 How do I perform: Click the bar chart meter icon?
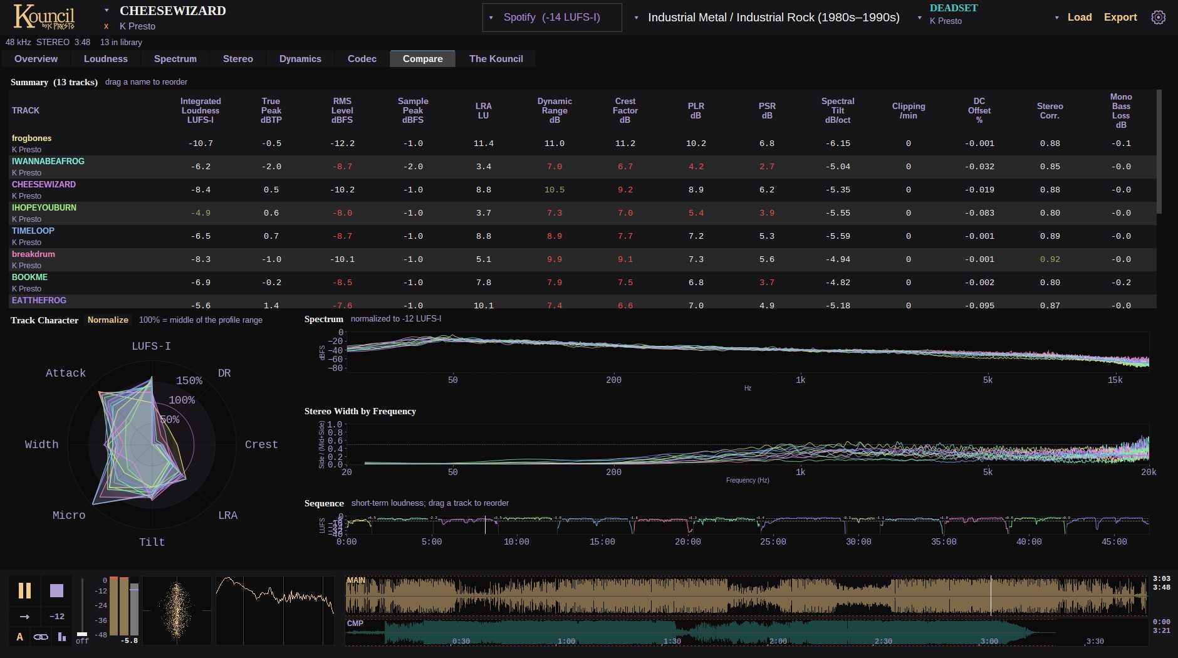tap(61, 637)
